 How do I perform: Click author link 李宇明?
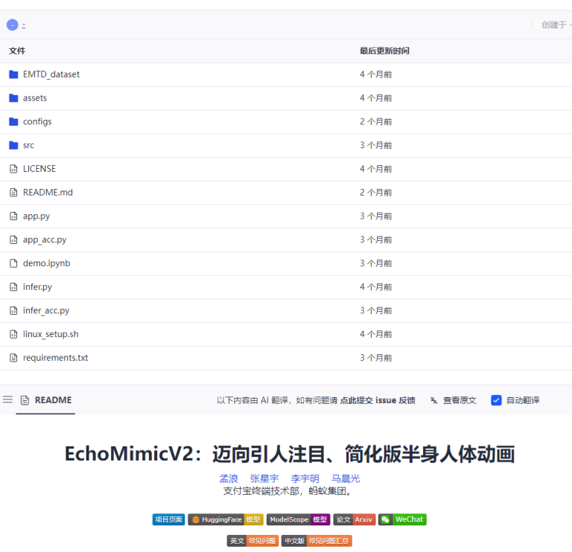pyautogui.click(x=305, y=478)
